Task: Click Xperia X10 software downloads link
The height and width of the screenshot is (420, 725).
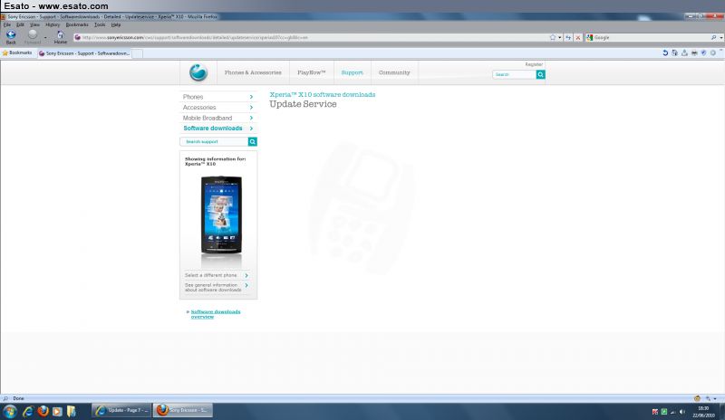Action: tap(323, 95)
